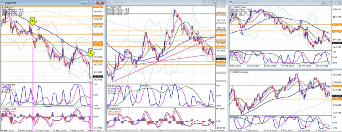This screenshot has width=342, height=132.
Task: Click the 158.310 price scale value on Daily
Action: click(x=337, y=9)
